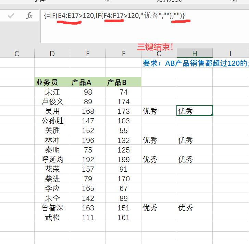The height and width of the screenshot is (244, 249).
Task: Click inside the formula bar text
Action: pyautogui.click(x=114, y=15)
